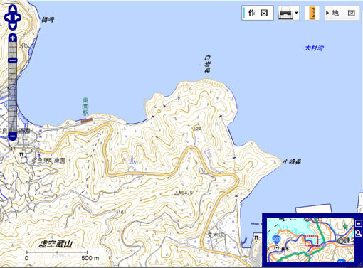Click the 多良見町東園 place label
This screenshot has height=268, width=363.
[x=48, y=161]
